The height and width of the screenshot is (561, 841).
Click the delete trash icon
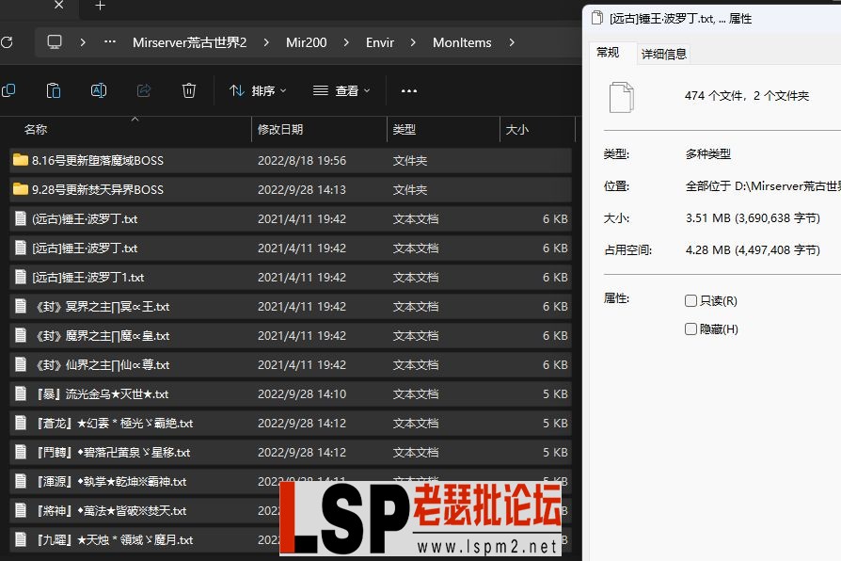click(189, 90)
